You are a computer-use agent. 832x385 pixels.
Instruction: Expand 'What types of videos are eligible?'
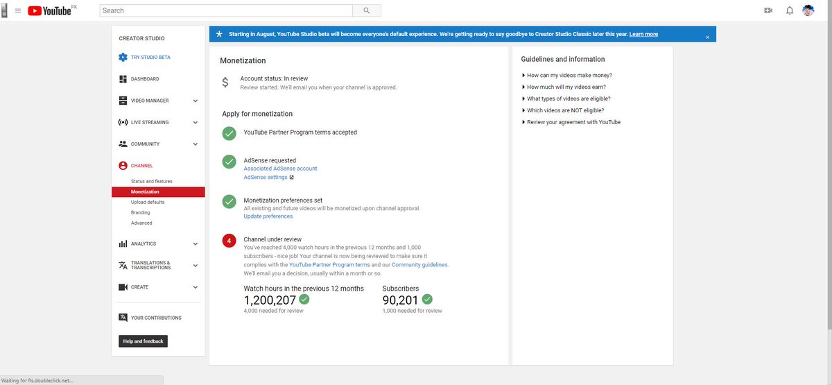[x=566, y=99]
